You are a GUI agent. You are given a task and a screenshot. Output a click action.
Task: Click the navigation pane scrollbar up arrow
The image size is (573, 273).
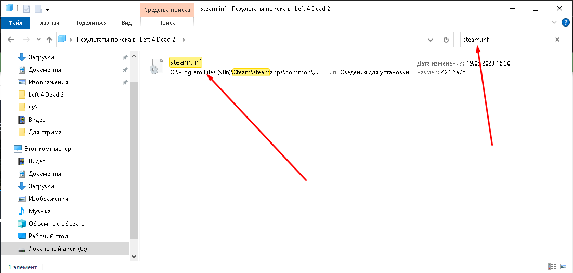click(x=134, y=56)
